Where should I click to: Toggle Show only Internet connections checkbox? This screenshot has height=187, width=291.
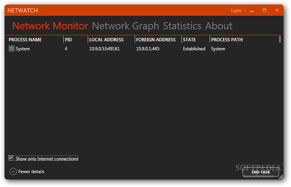tap(11, 158)
